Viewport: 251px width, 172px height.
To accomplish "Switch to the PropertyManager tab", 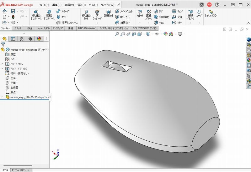I will tap(13, 38).
